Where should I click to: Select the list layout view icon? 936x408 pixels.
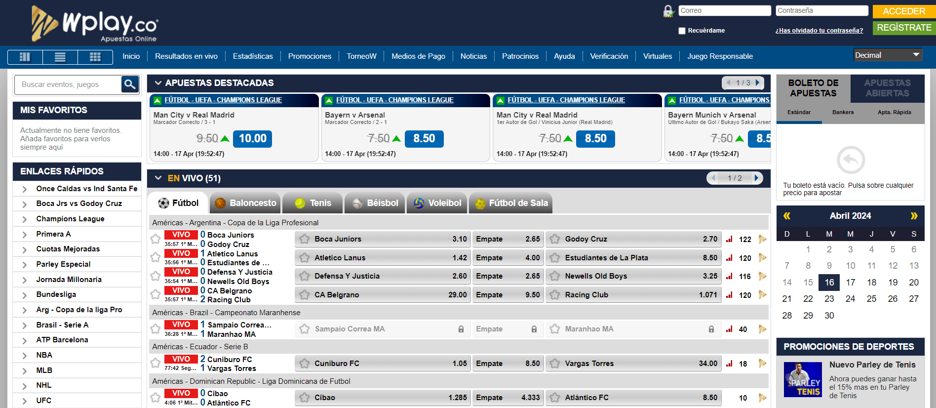click(x=60, y=57)
